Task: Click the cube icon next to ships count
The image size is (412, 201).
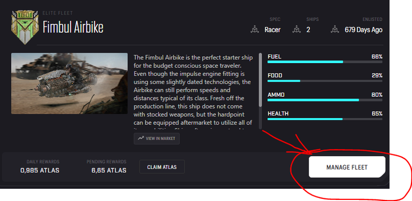Action: 296,29
